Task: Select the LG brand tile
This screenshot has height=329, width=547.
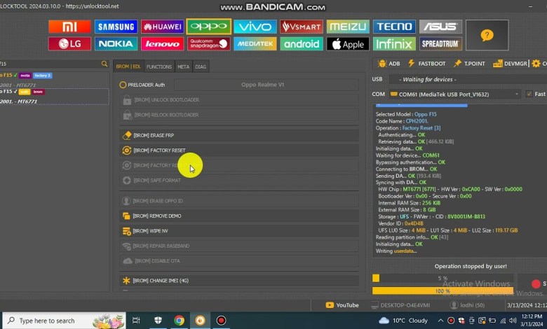Action: click(69, 44)
